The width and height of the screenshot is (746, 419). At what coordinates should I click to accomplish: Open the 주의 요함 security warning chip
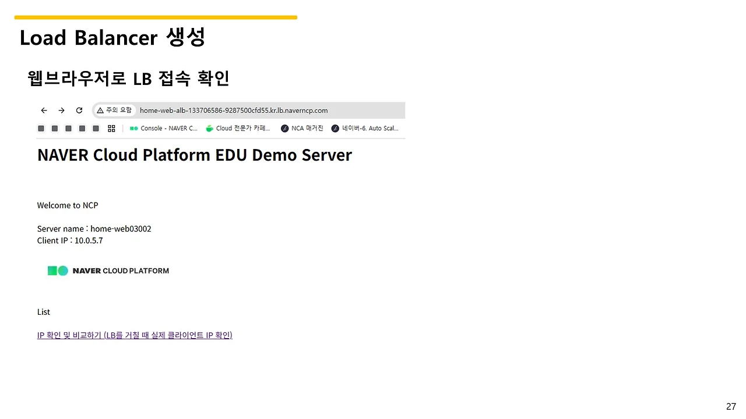115,111
